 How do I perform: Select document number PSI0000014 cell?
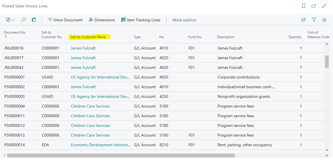(x=15, y=145)
